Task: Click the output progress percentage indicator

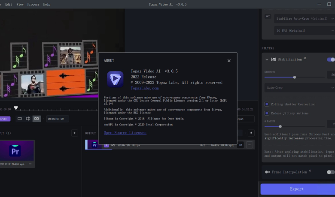Action: point(241,145)
